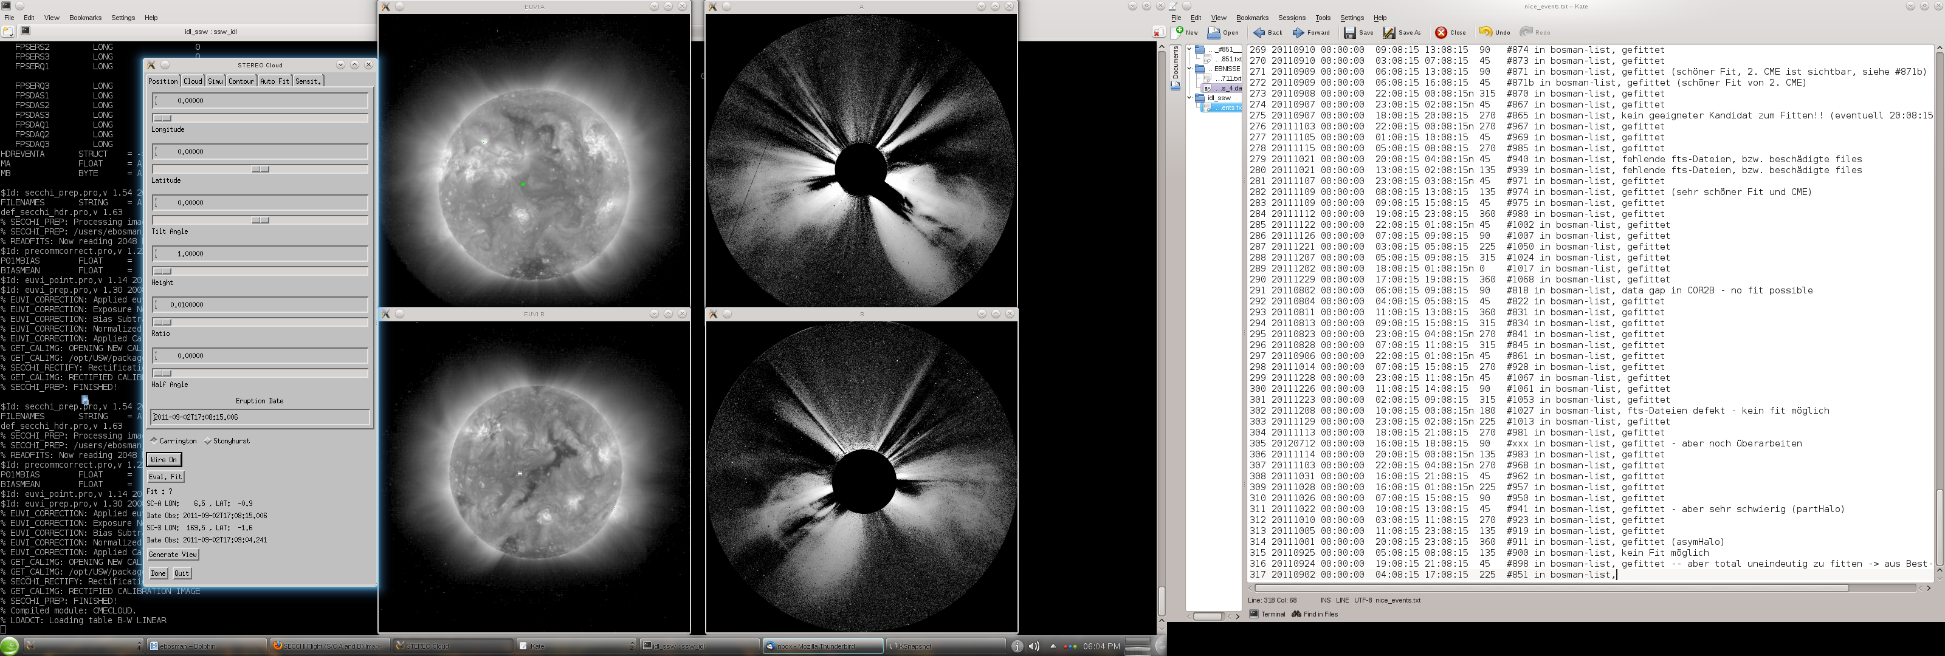Screen dimensions: 1945x656
Task: Open the KDE application launcher
Action: (x=10, y=646)
